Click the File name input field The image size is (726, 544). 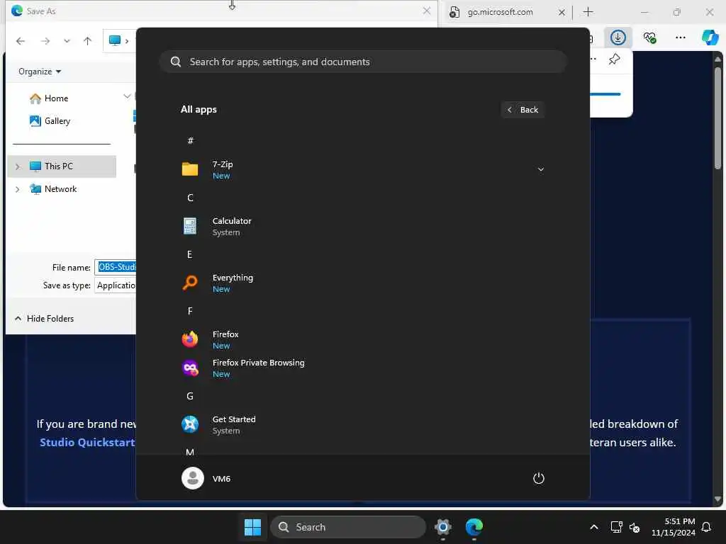[116, 267]
